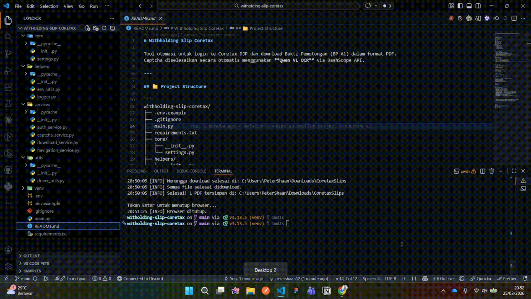Open the Selection menu
The height and width of the screenshot is (299, 531).
49,6
